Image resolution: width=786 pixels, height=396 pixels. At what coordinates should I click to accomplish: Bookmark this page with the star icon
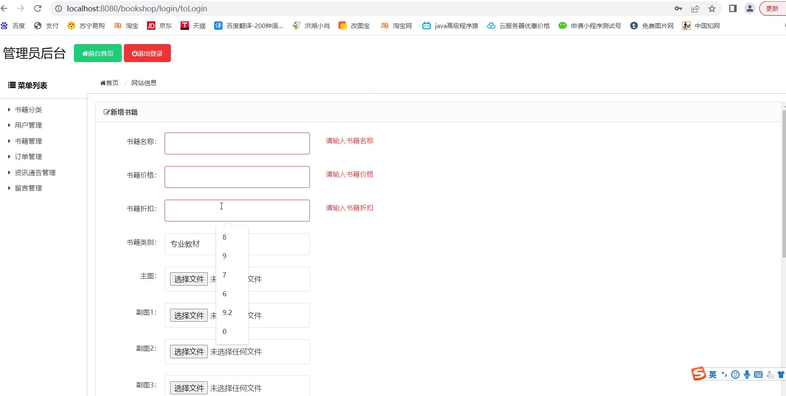(712, 8)
